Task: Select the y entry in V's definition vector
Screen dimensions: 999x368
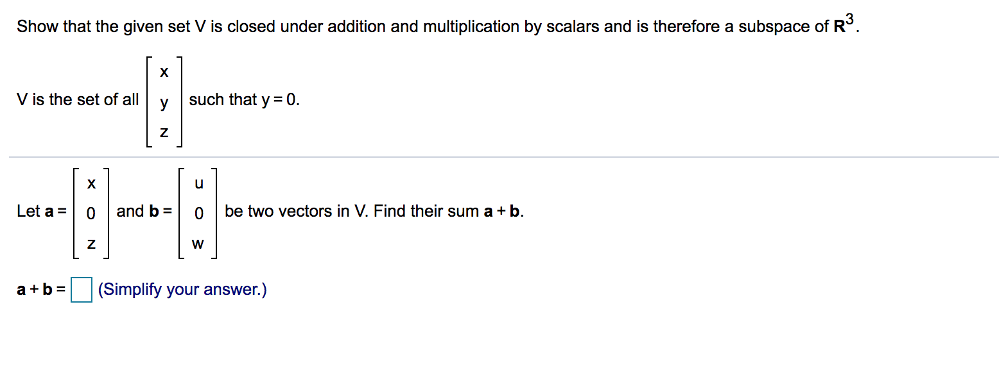Action: point(164,101)
